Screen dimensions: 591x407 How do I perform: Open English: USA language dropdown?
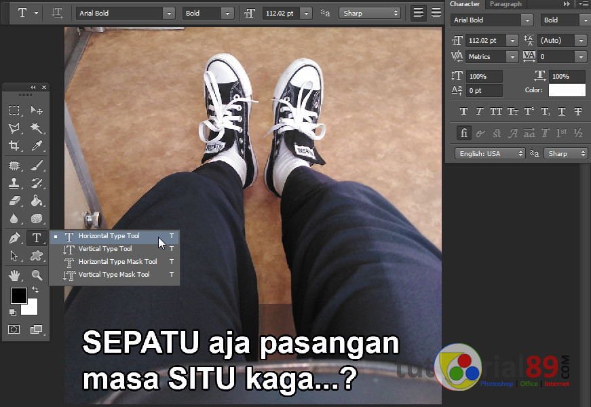(490, 154)
